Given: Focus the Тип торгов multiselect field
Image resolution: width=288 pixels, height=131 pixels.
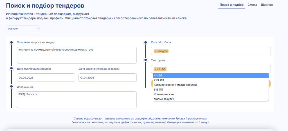Looking at the screenshot, I should 211,69.
